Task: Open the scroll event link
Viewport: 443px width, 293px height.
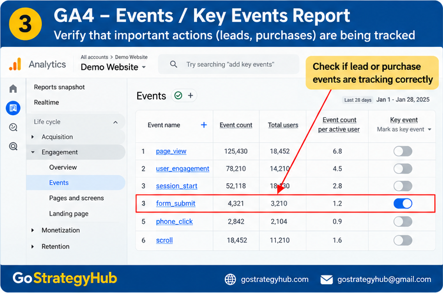Action: 164,240
